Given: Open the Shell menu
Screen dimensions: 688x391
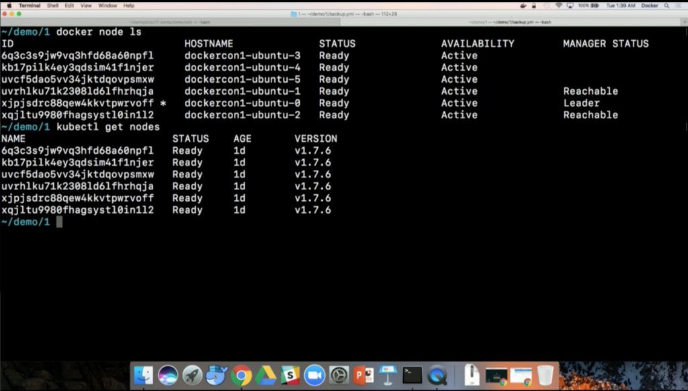Looking at the screenshot, I should coord(52,5).
